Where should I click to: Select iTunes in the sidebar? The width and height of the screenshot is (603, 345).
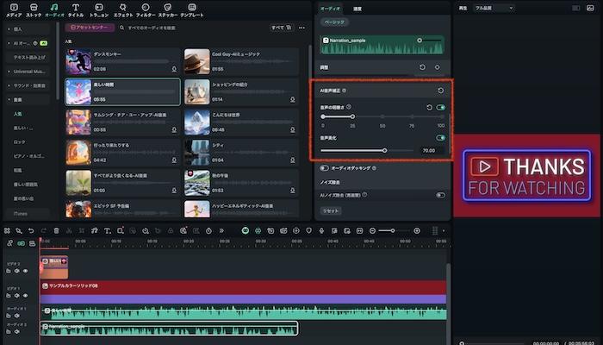[x=21, y=213]
